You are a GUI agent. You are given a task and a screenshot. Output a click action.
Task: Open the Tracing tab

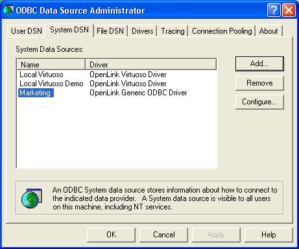point(173,31)
